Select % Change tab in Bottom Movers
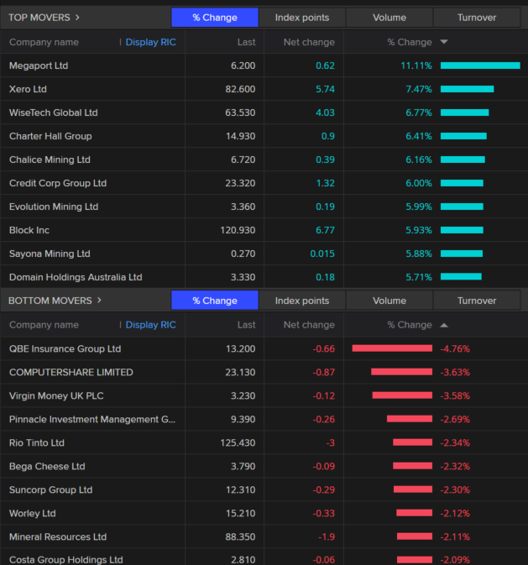The width and height of the screenshot is (528, 565). [214, 301]
